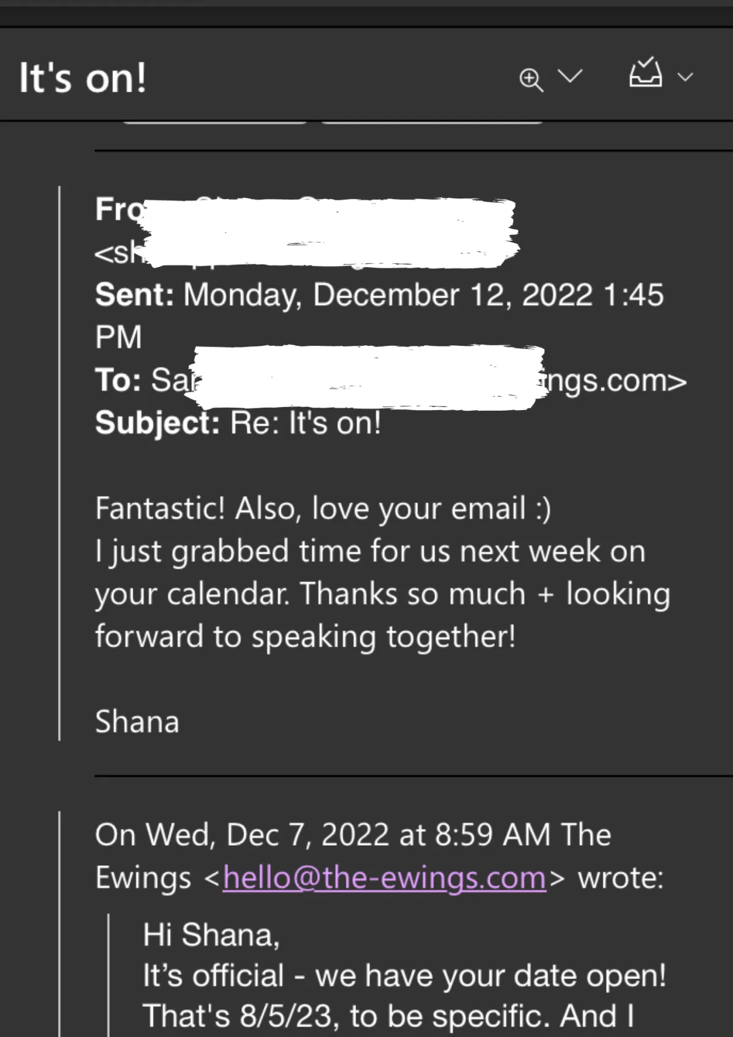Viewport: 733px width, 1037px height.
Task: Click the "It's official" sentence in quoted email
Action: point(404,975)
